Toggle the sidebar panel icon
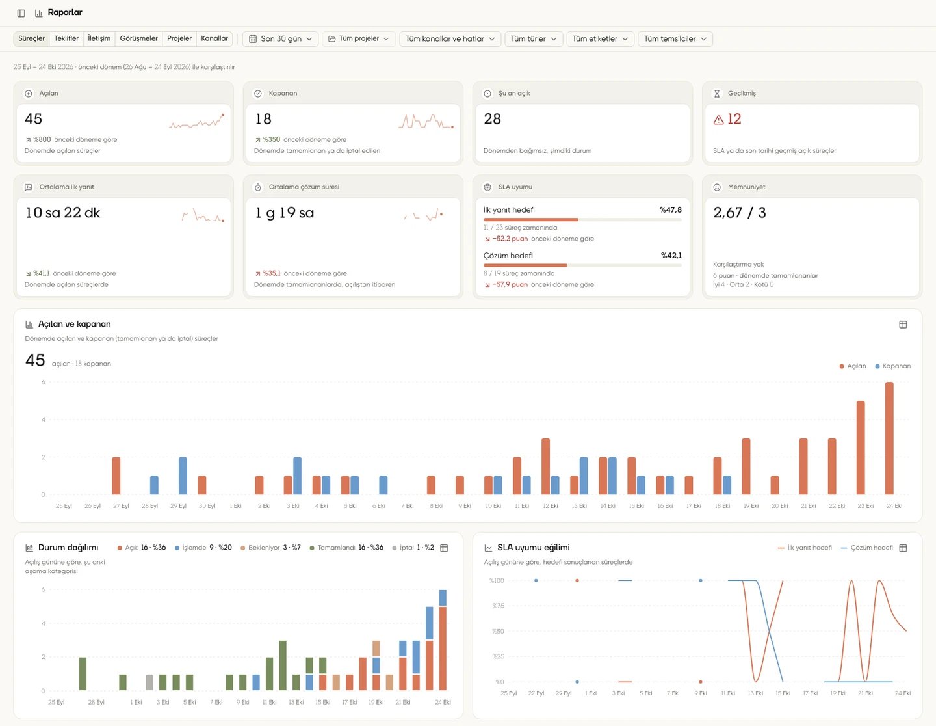 click(x=21, y=13)
